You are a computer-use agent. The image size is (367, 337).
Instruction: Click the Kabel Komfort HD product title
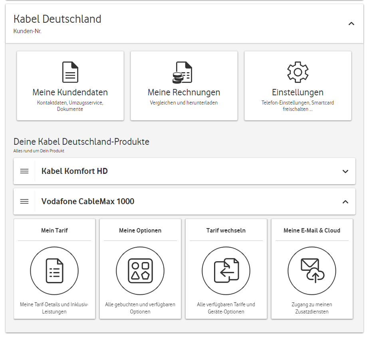[74, 171]
